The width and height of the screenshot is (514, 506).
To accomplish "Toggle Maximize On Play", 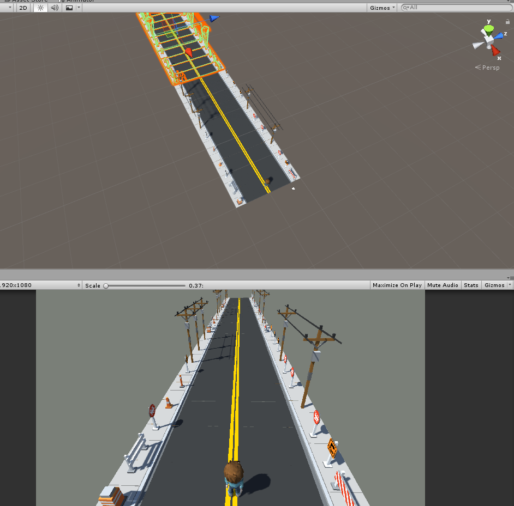I will click(397, 285).
